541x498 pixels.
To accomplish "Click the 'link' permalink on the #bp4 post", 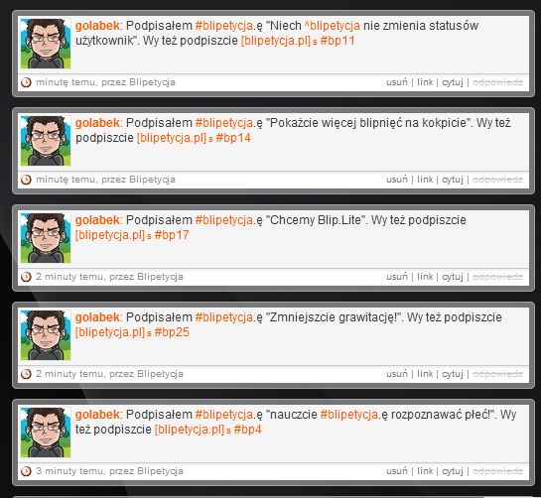I will 425,471.
